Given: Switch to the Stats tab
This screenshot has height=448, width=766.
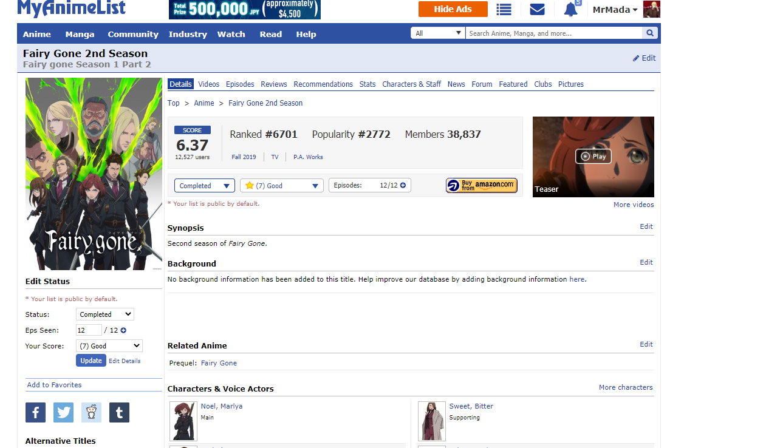Looking at the screenshot, I should pyautogui.click(x=368, y=84).
